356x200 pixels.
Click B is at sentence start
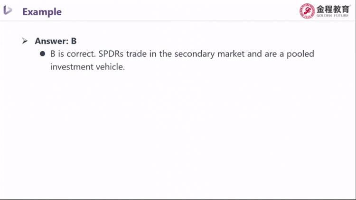coord(57,54)
